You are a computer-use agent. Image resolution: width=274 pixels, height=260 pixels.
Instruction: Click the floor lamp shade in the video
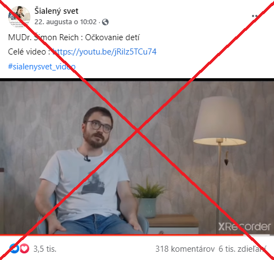click(219, 121)
